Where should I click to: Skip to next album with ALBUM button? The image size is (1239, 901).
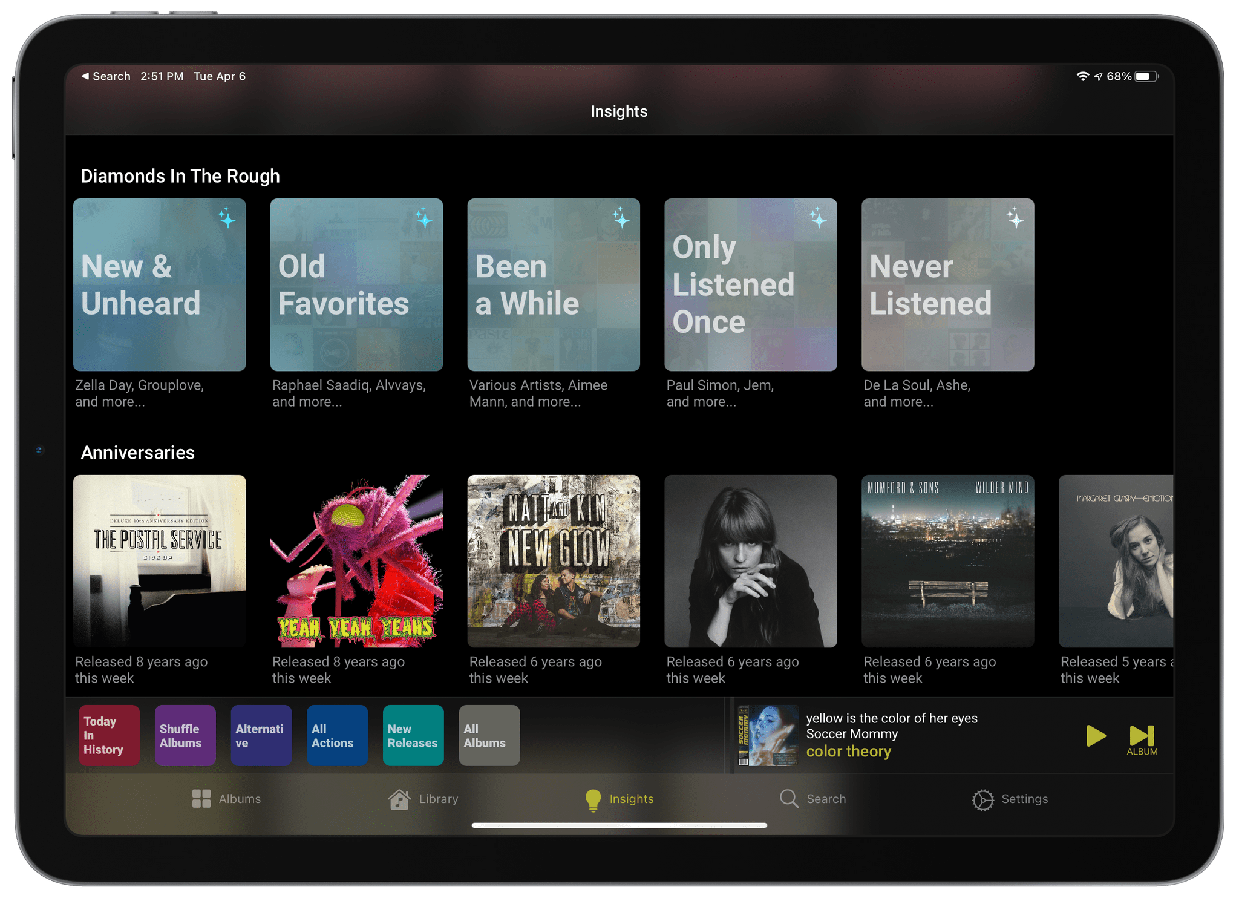[x=1142, y=739]
